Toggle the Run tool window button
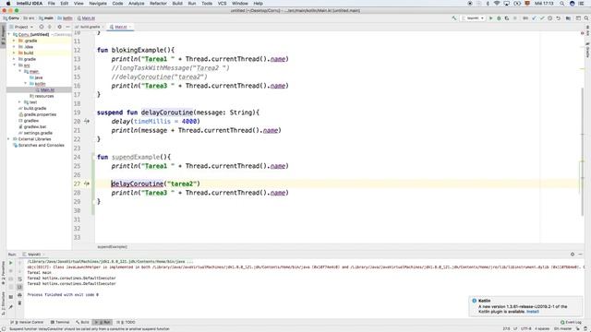This screenshot has height=332, width=591. point(103,322)
